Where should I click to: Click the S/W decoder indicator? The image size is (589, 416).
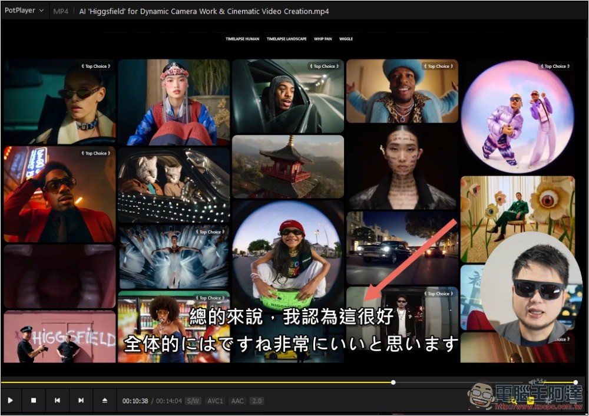click(x=193, y=401)
